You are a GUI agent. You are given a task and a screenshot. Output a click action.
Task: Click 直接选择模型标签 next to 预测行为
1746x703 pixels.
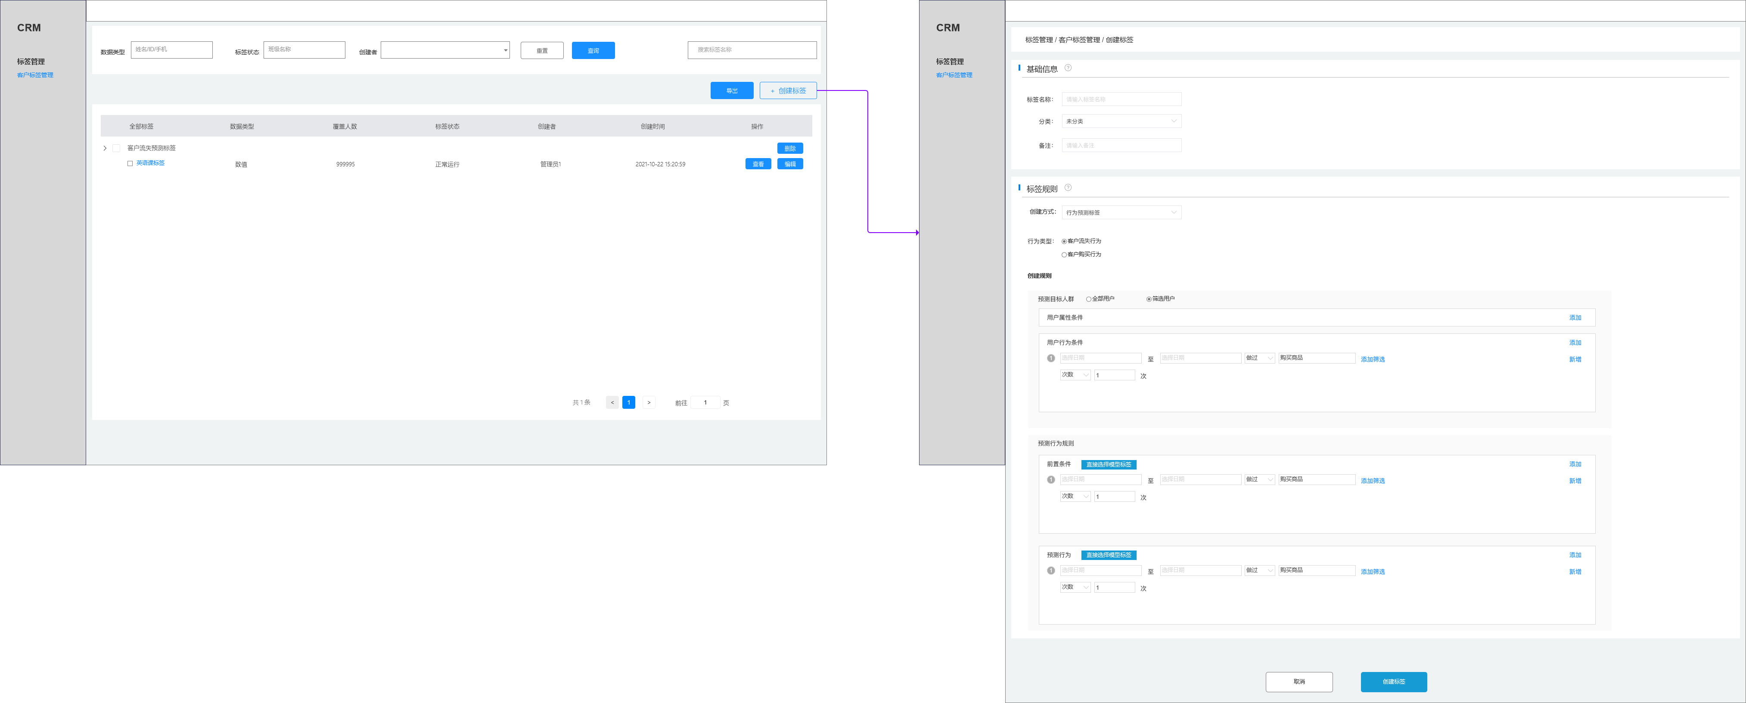[x=1109, y=556]
